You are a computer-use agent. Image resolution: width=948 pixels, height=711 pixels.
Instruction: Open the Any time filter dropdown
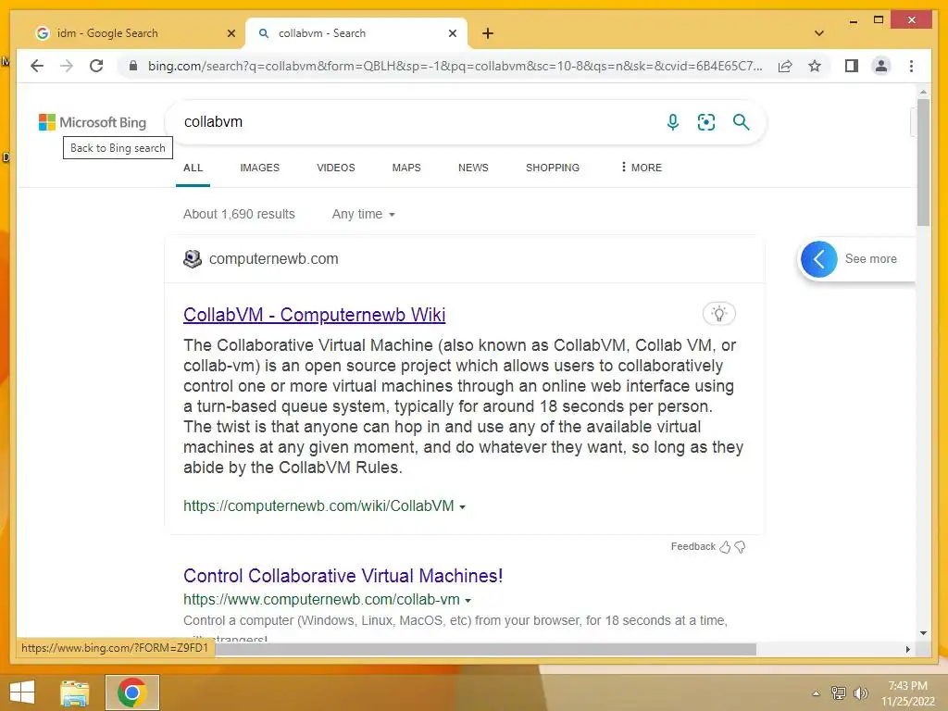(363, 214)
